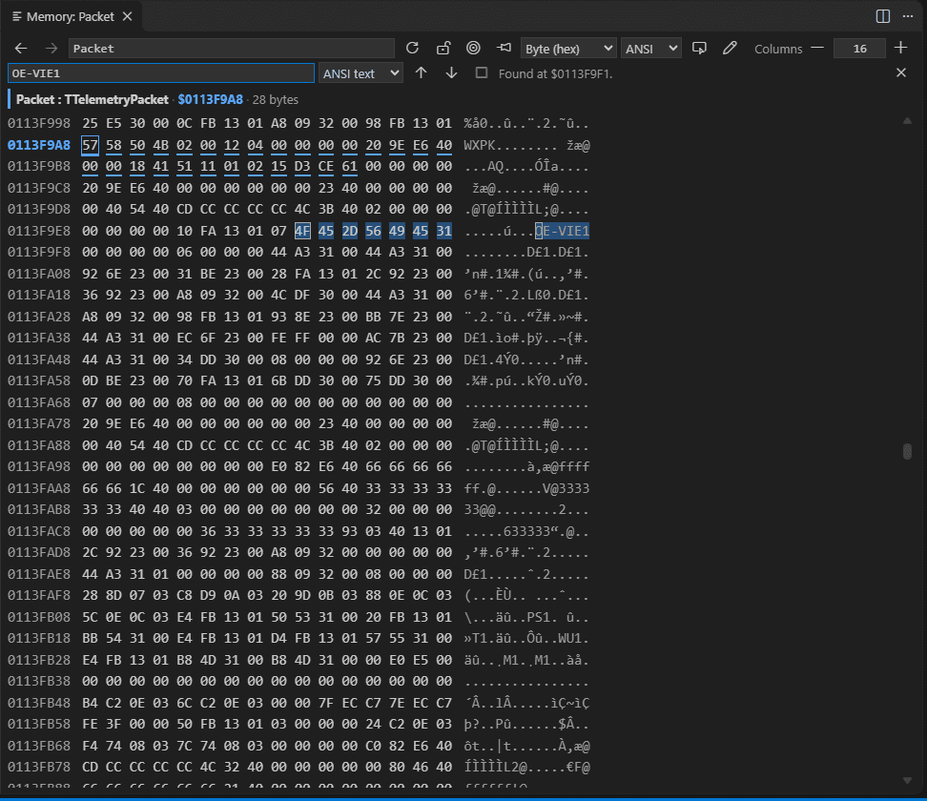This screenshot has width=927, height=801.
Task: Enable edit mode with pencil icon
Action: click(x=731, y=49)
